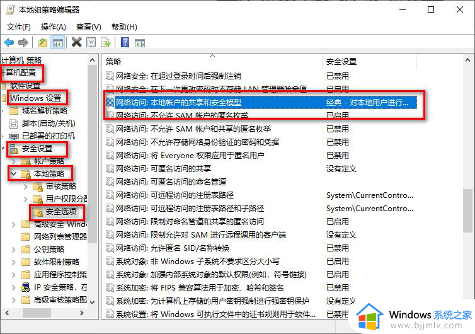Select 计算机配置 in the tree
The image size is (475, 334).
click(x=20, y=73)
